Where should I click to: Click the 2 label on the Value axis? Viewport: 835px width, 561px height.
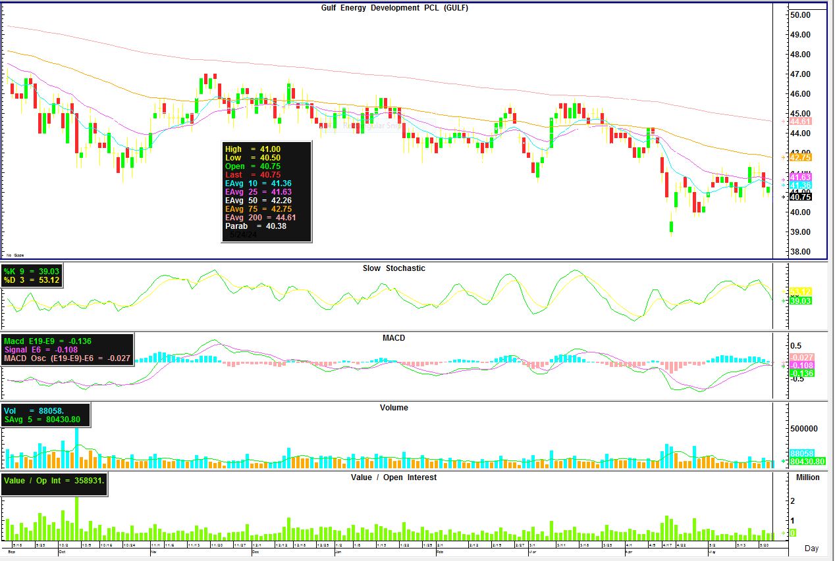pyautogui.click(x=793, y=501)
